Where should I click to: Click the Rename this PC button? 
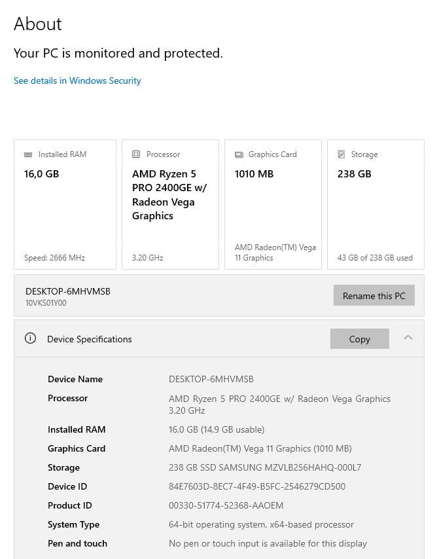(374, 296)
